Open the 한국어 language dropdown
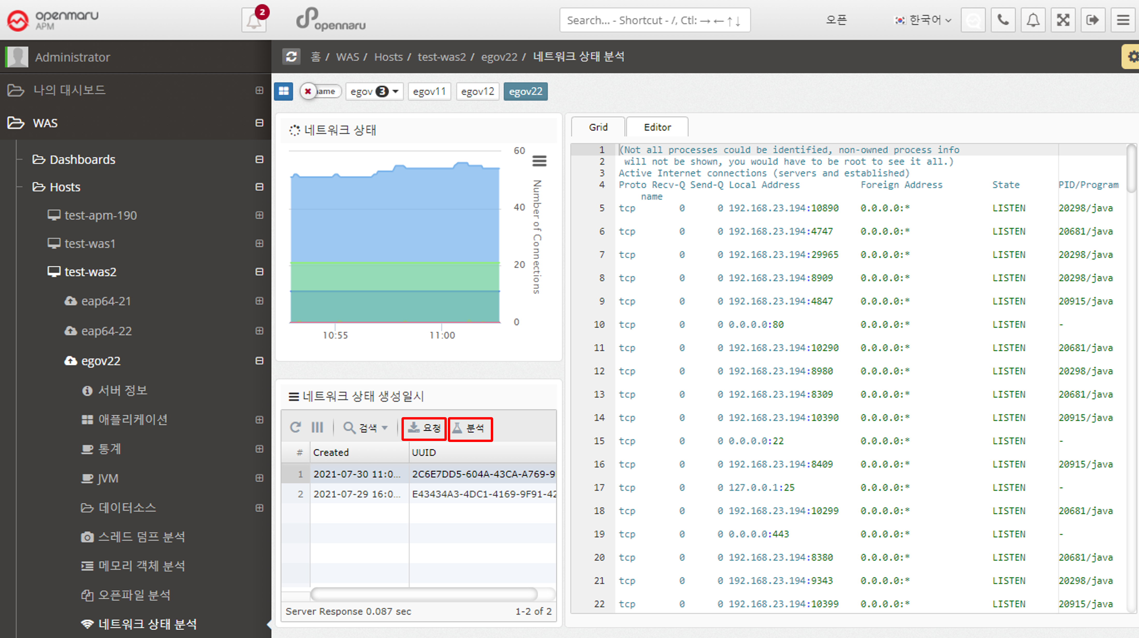 (x=923, y=20)
